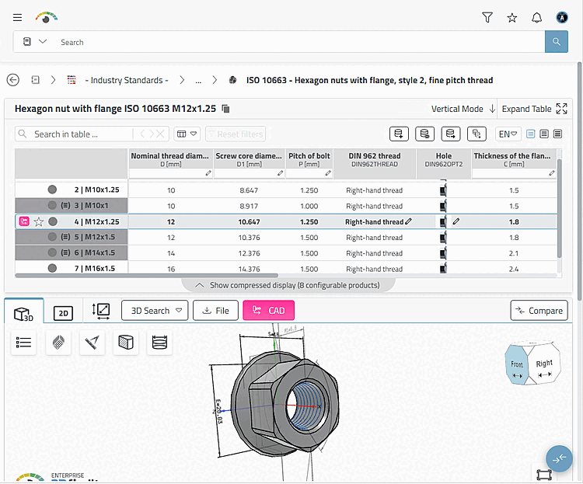Click Reset filters button
583x484 pixels.
coord(236,134)
